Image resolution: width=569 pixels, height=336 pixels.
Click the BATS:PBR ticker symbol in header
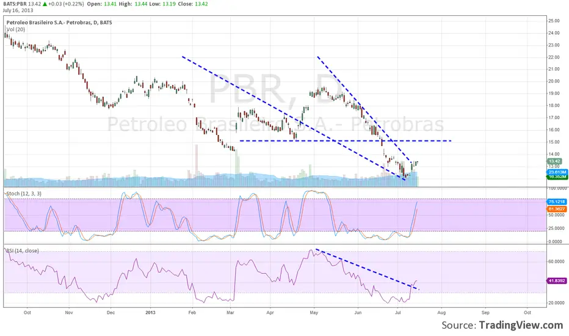pos(14,4)
